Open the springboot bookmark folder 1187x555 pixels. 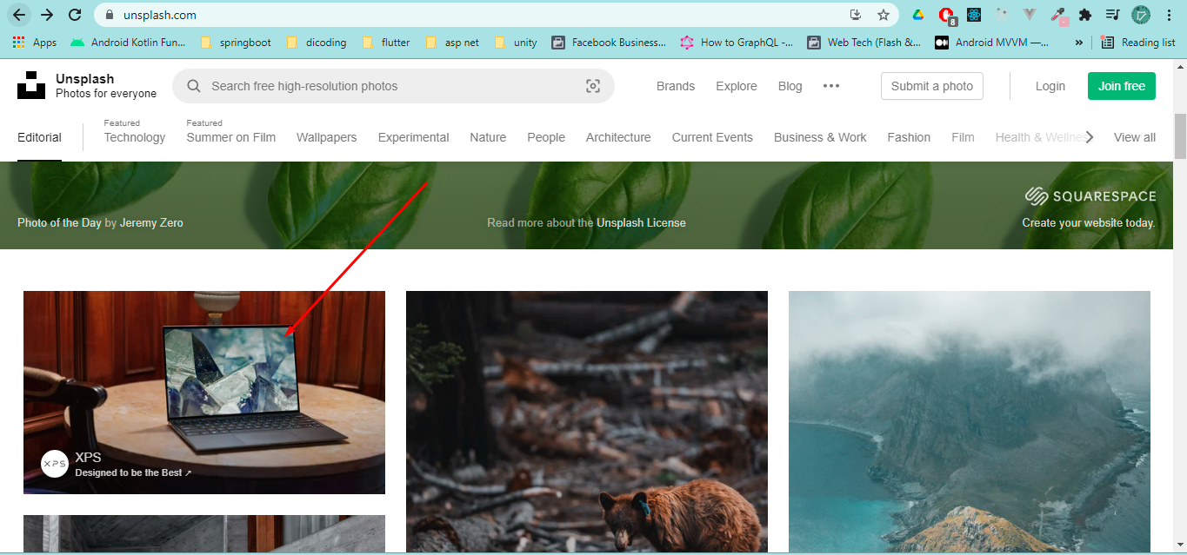pyautogui.click(x=235, y=43)
